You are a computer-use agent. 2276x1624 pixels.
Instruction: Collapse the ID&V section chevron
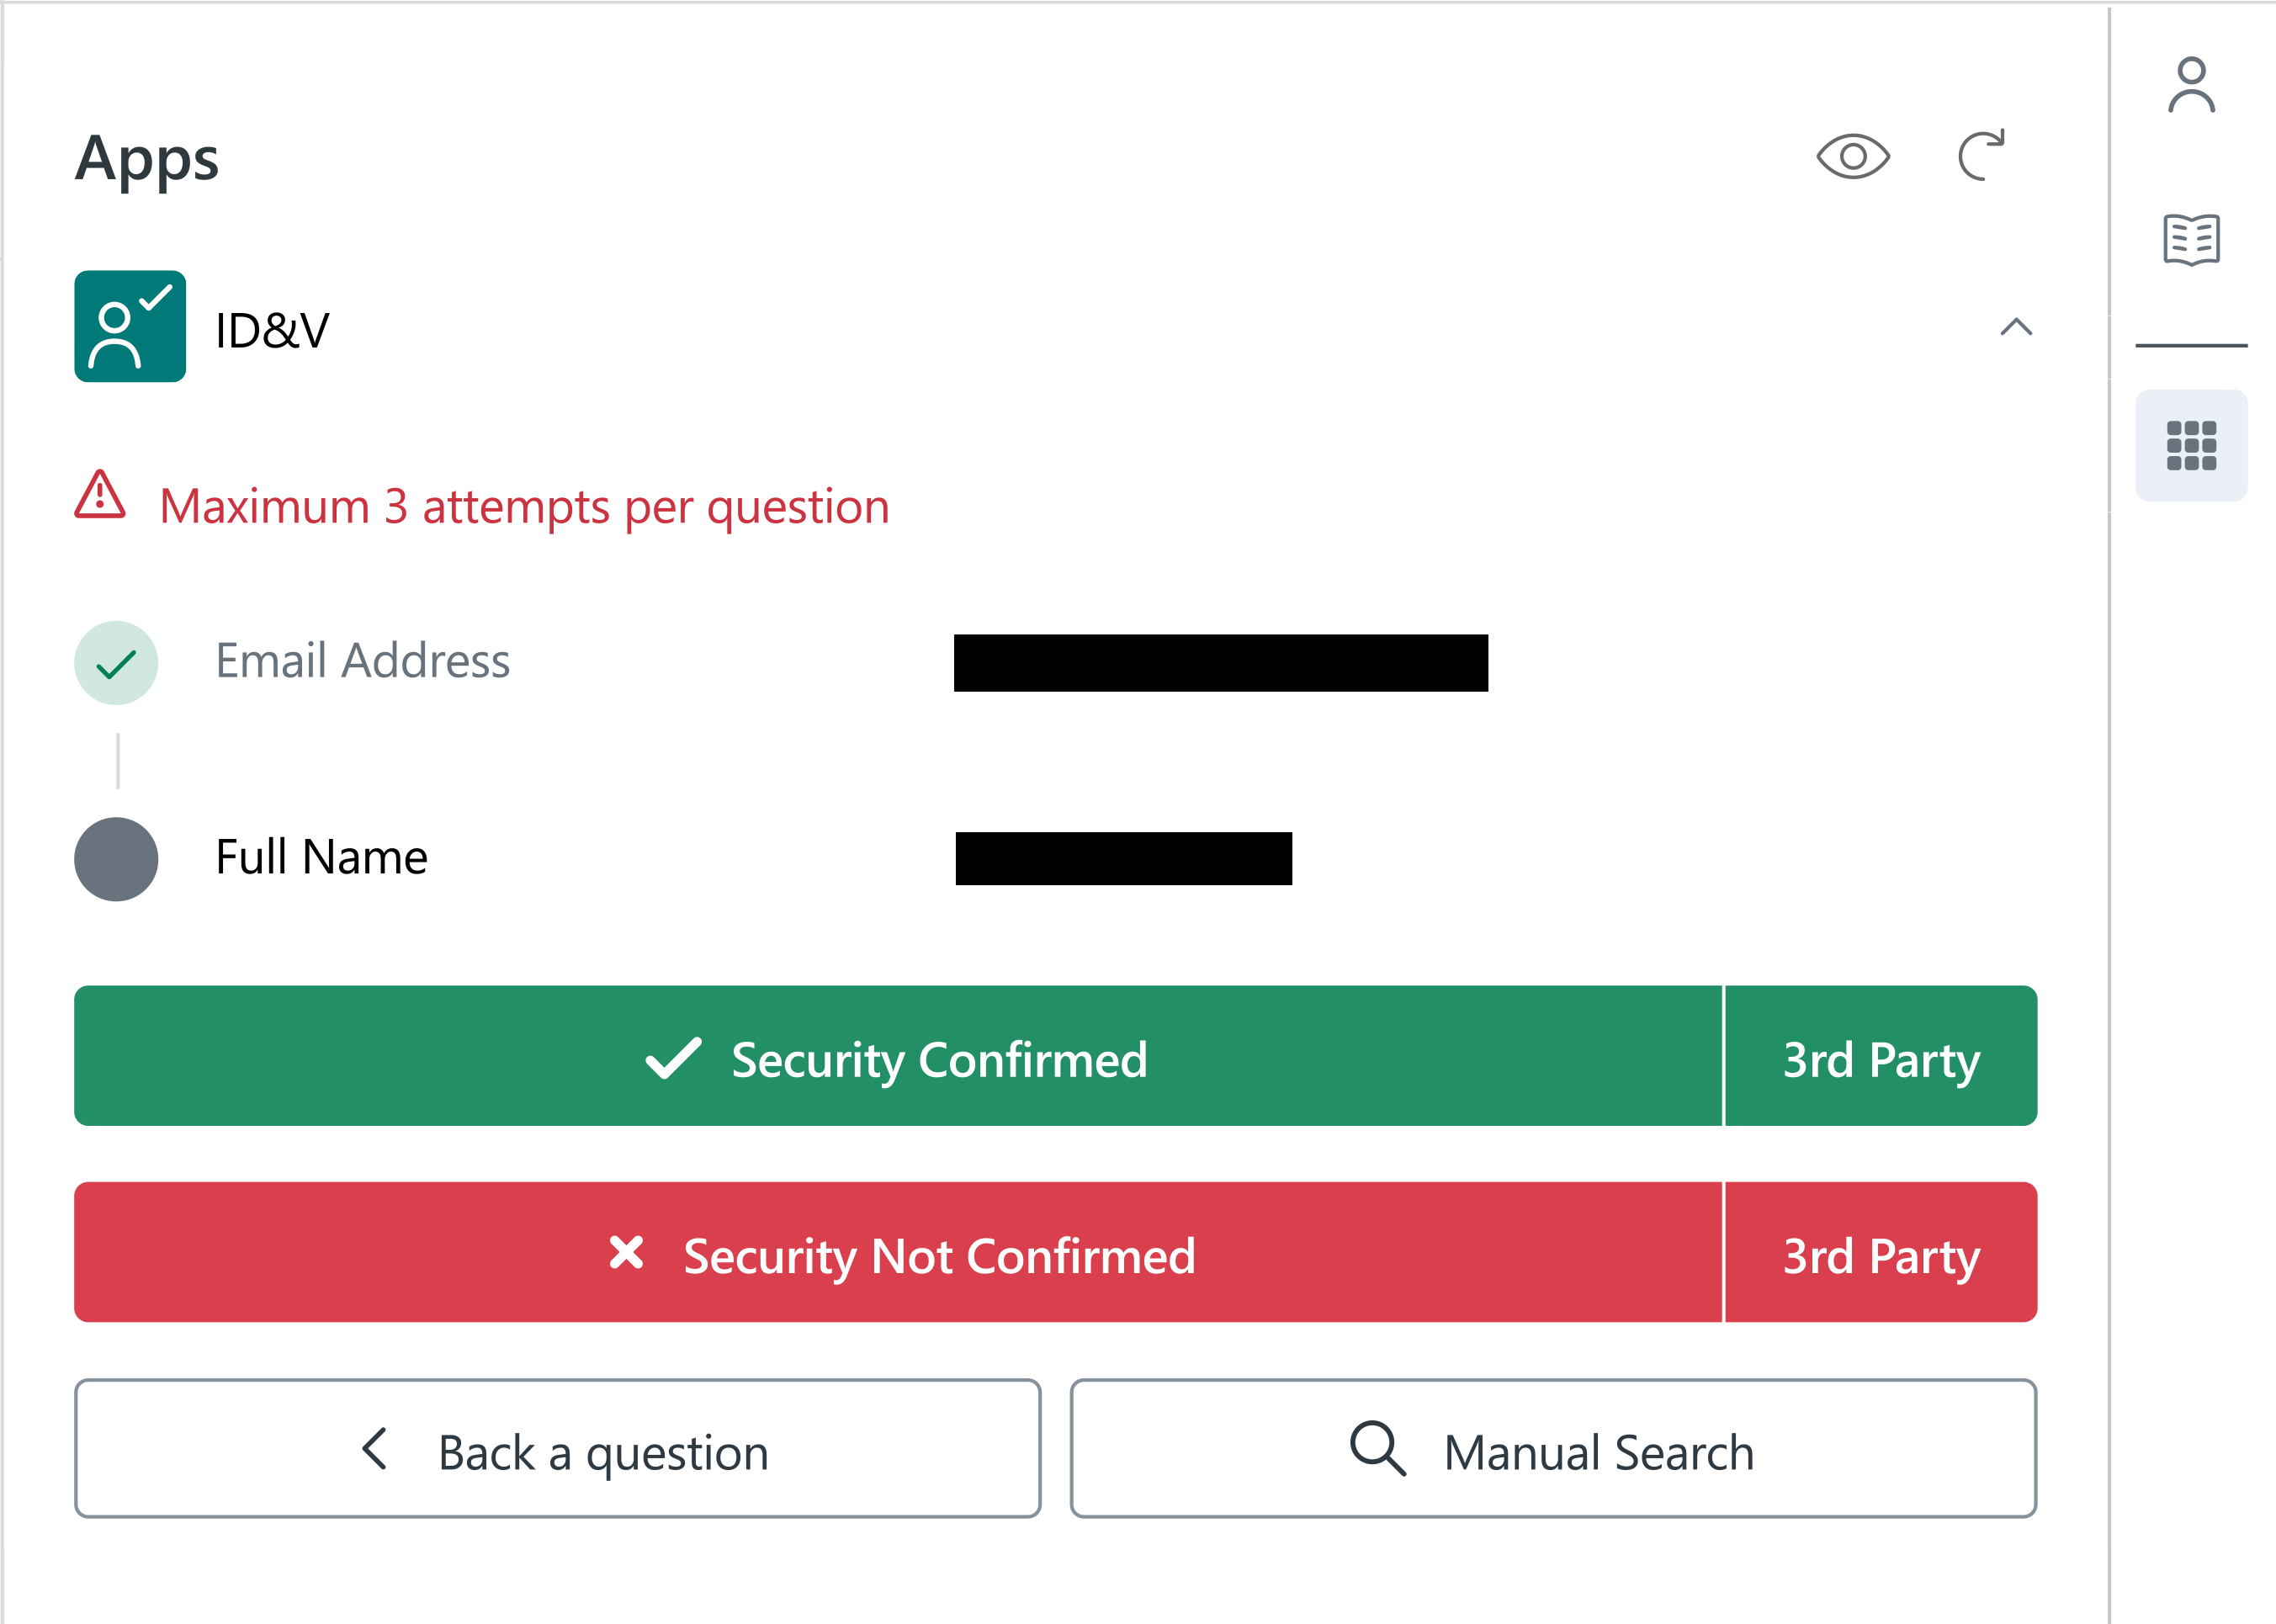pyautogui.click(x=2015, y=327)
